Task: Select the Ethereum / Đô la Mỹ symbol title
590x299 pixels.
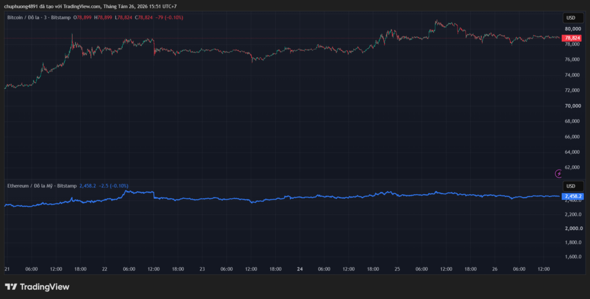Action: (x=30, y=186)
